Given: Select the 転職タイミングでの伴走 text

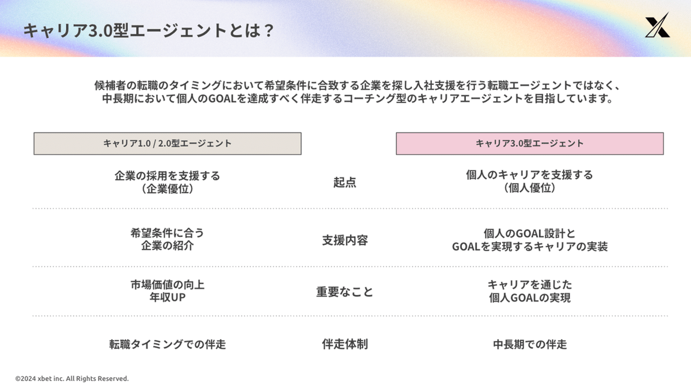Looking at the screenshot, I should [x=167, y=344].
